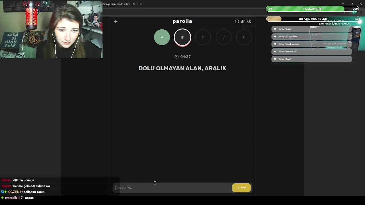
Task: Click the FOLLOWERS progress bar
Action: [x=313, y=9]
